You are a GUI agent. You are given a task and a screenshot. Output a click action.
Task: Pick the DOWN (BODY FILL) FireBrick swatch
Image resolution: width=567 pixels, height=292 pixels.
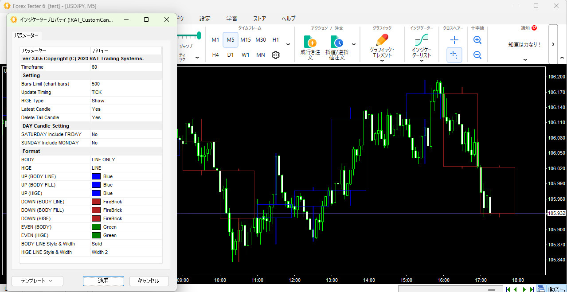[x=96, y=210]
